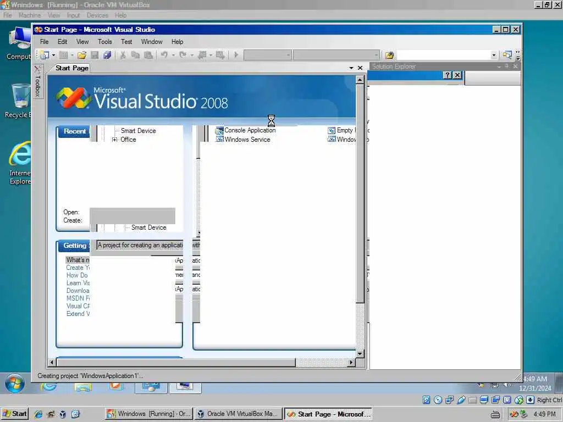The height and width of the screenshot is (422, 563).
Task: Click the Extend Visual Studio link
Action: tap(78, 314)
